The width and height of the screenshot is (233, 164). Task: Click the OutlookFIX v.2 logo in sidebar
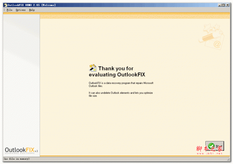coord(21,150)
